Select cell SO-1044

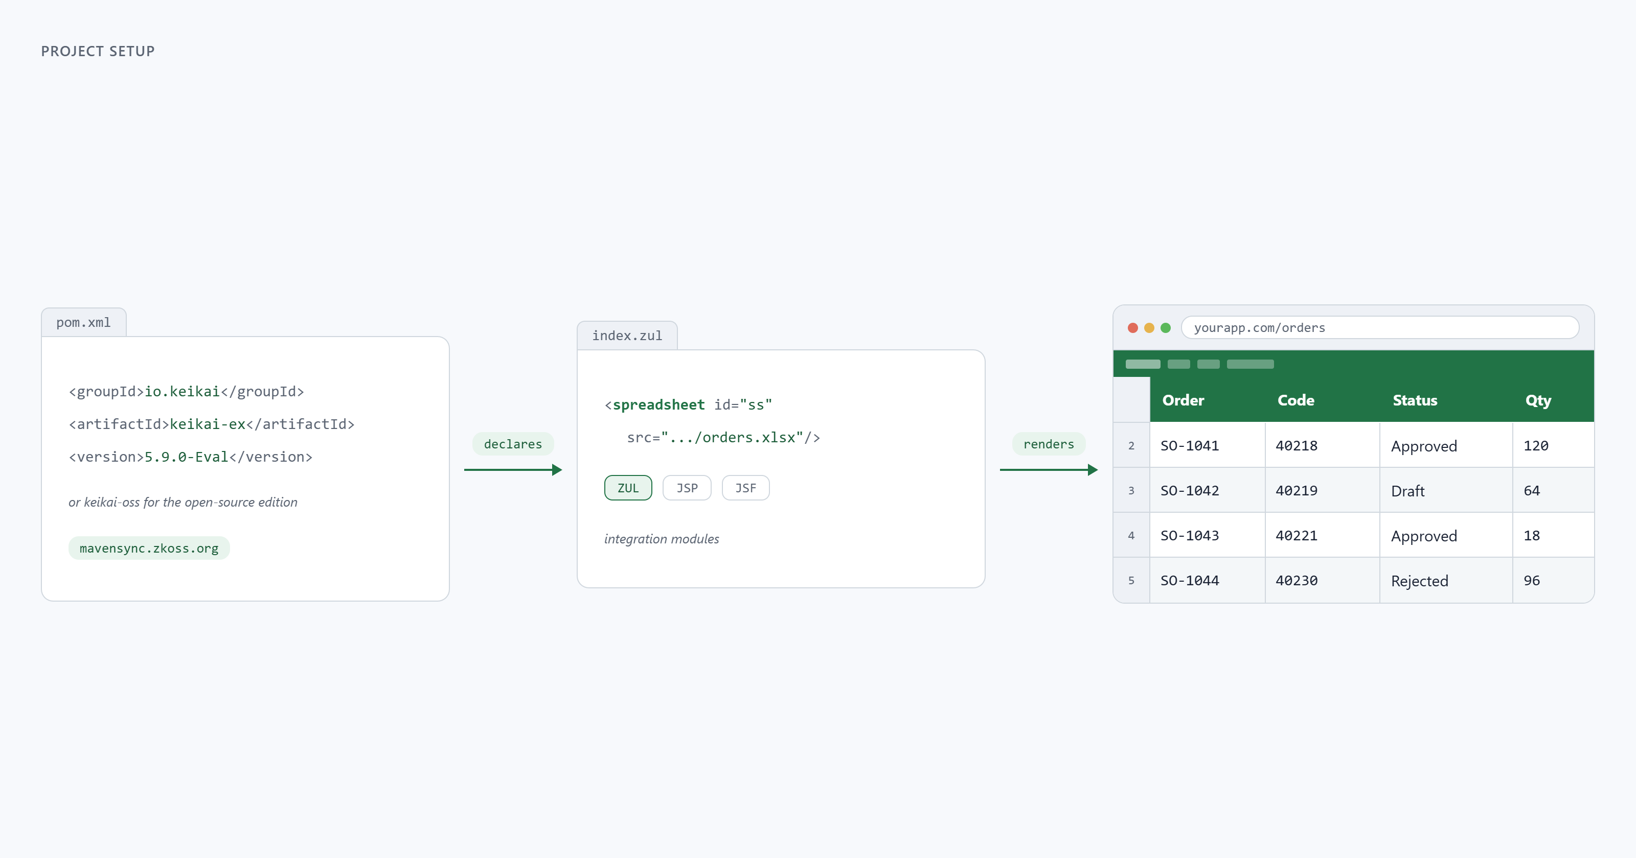click(1207, 581)
